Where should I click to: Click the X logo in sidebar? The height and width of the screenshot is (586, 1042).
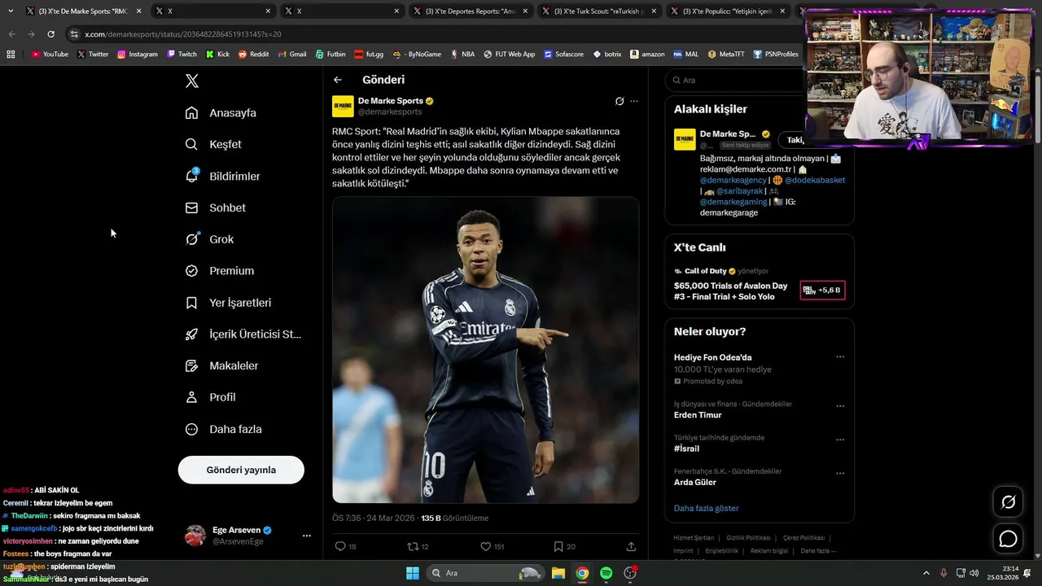(192, 81)
